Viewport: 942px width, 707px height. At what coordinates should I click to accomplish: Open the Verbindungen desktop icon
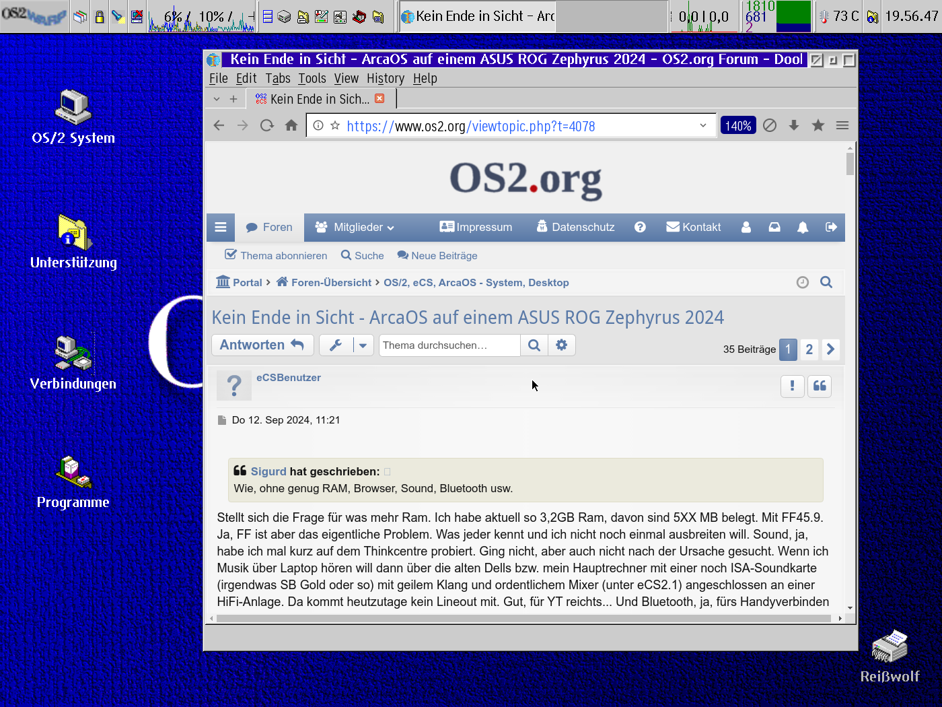[73, 362]
